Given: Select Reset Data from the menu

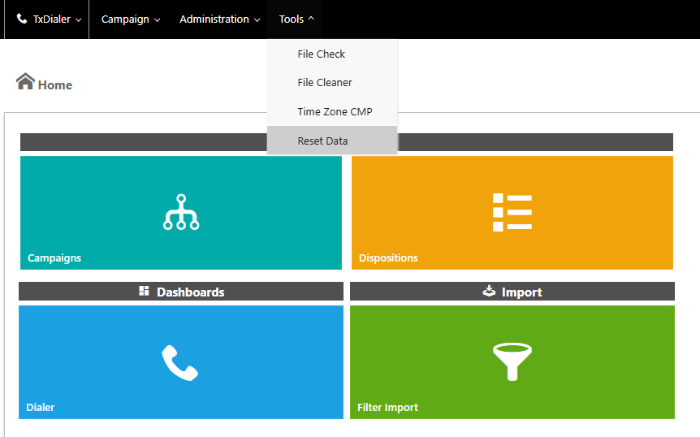Looking at the screenshot, I should tap(322, 141).
